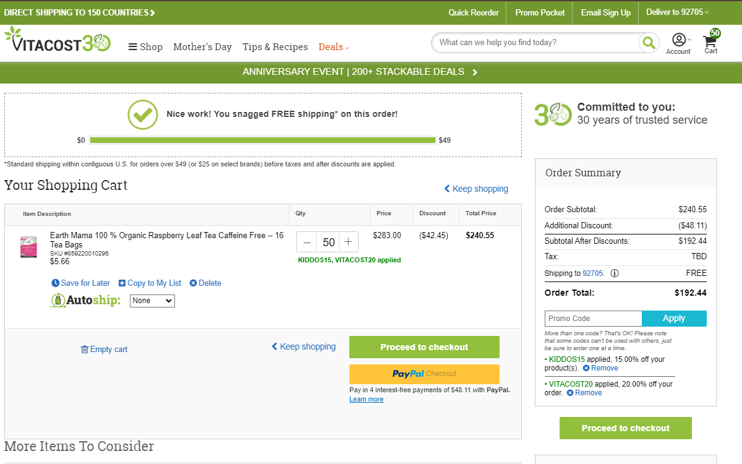The image size is (742, 464).
Task: Open Tips & Recipes
Action: [x=275, y=47]
